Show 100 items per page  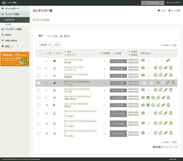click(x=176, y=147)
